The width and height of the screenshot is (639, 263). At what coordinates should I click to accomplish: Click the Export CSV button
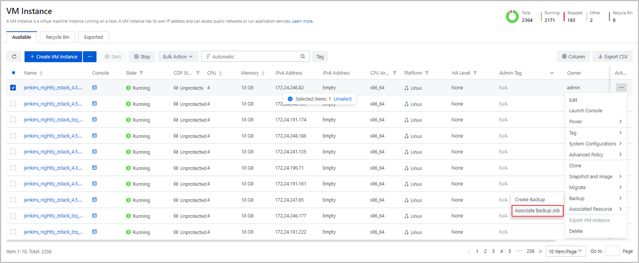coord(612,56)
